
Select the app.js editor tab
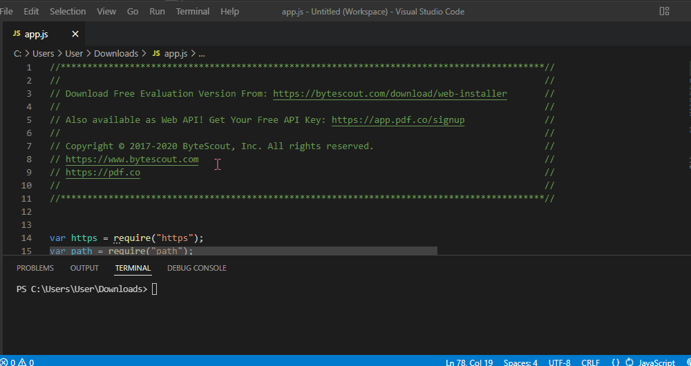43,35
